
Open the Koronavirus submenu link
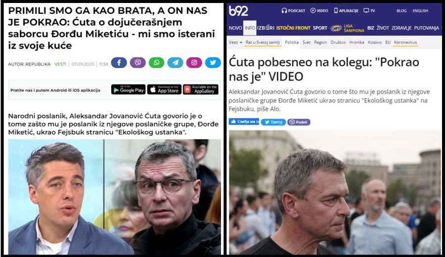pyautogui.click(x=405, y=43)
